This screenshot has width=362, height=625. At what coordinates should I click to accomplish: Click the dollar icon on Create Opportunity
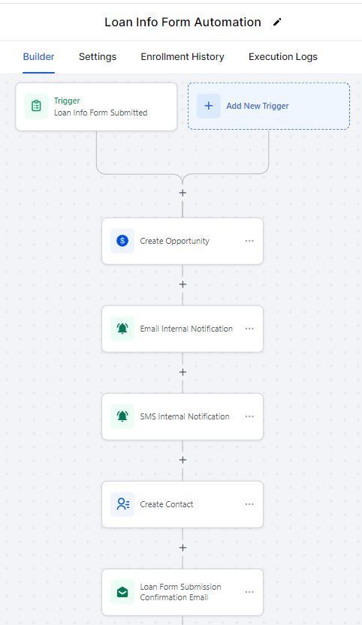(x=122, y=241)
